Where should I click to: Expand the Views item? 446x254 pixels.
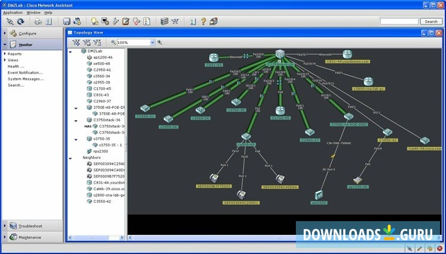pos(5,60)
